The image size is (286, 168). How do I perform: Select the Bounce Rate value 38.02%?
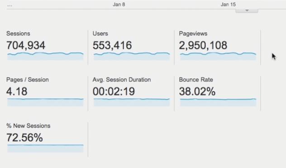coord(197,91)
